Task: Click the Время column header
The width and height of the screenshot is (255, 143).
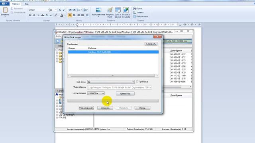Action: pos(72,48)
